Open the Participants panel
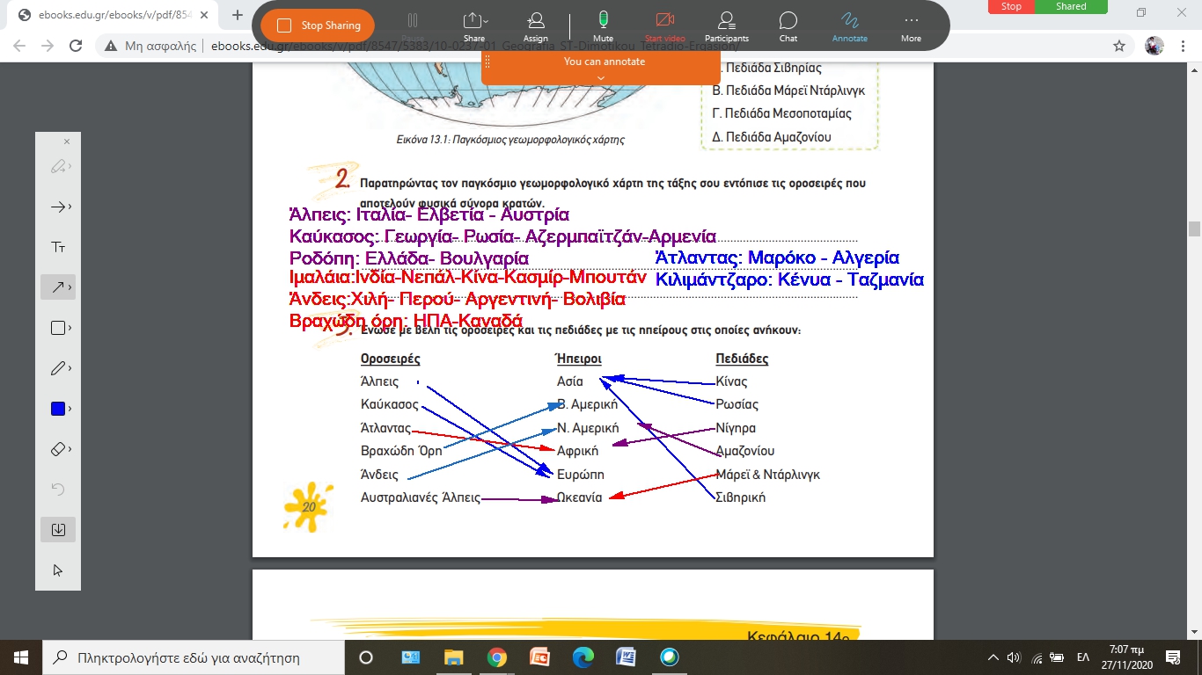This screenshot has width=1202, height=675. [726, 27]
